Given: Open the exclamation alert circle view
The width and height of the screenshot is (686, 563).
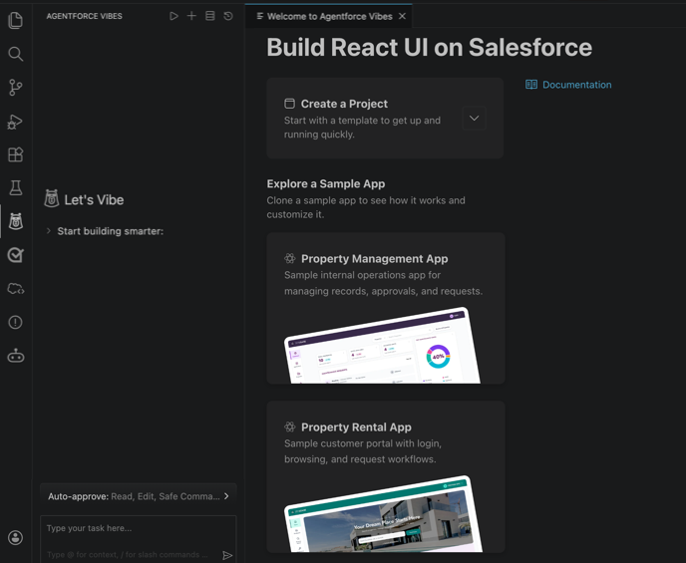Looking at the screenshot, I should pyautogui.click(x=15, y=322).
